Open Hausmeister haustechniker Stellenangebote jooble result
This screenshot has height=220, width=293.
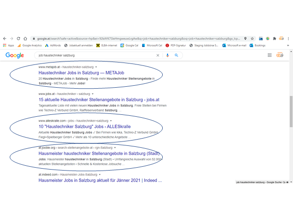pos(99,154)
